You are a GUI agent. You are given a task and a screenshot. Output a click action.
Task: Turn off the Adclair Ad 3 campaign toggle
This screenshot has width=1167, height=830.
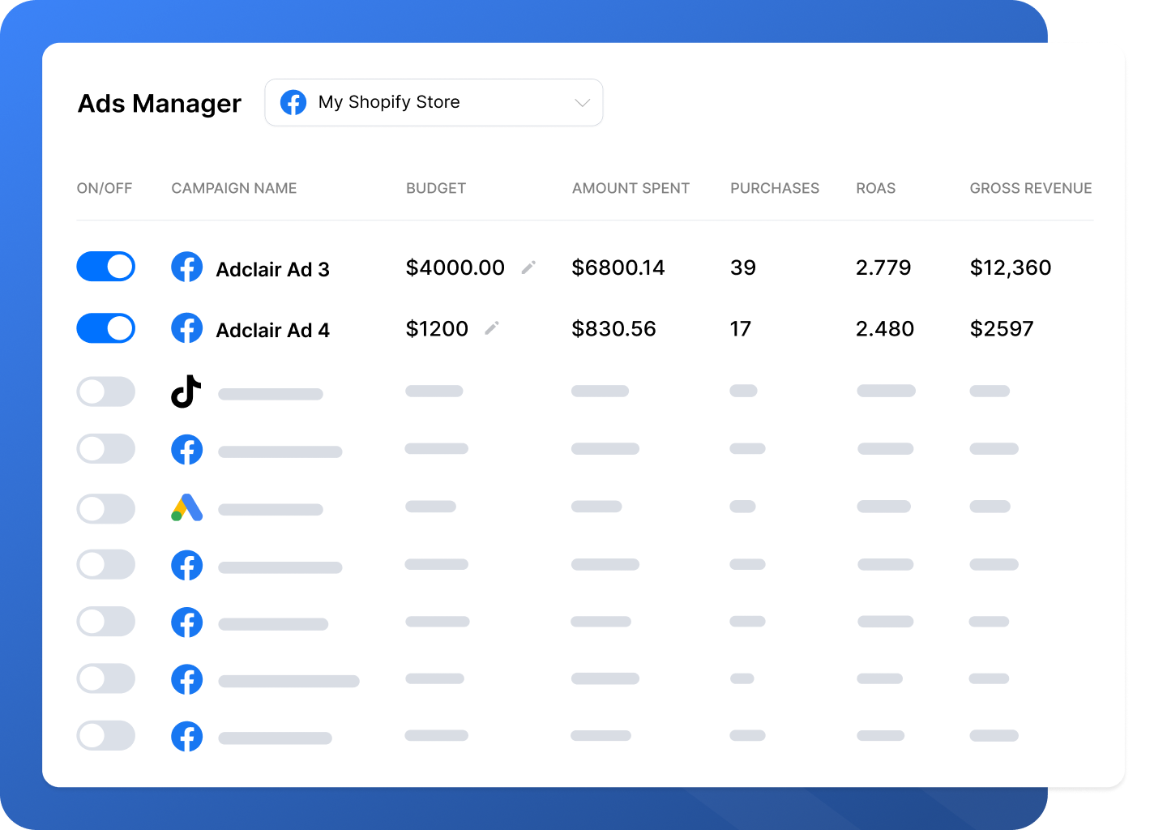click(106, 267)
